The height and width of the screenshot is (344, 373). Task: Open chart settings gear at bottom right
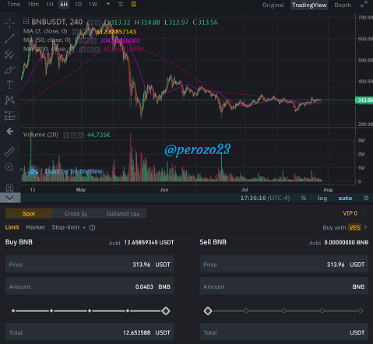click(366, 198)
